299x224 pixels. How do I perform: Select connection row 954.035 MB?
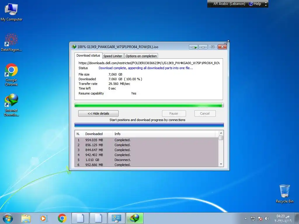(147, 140)
